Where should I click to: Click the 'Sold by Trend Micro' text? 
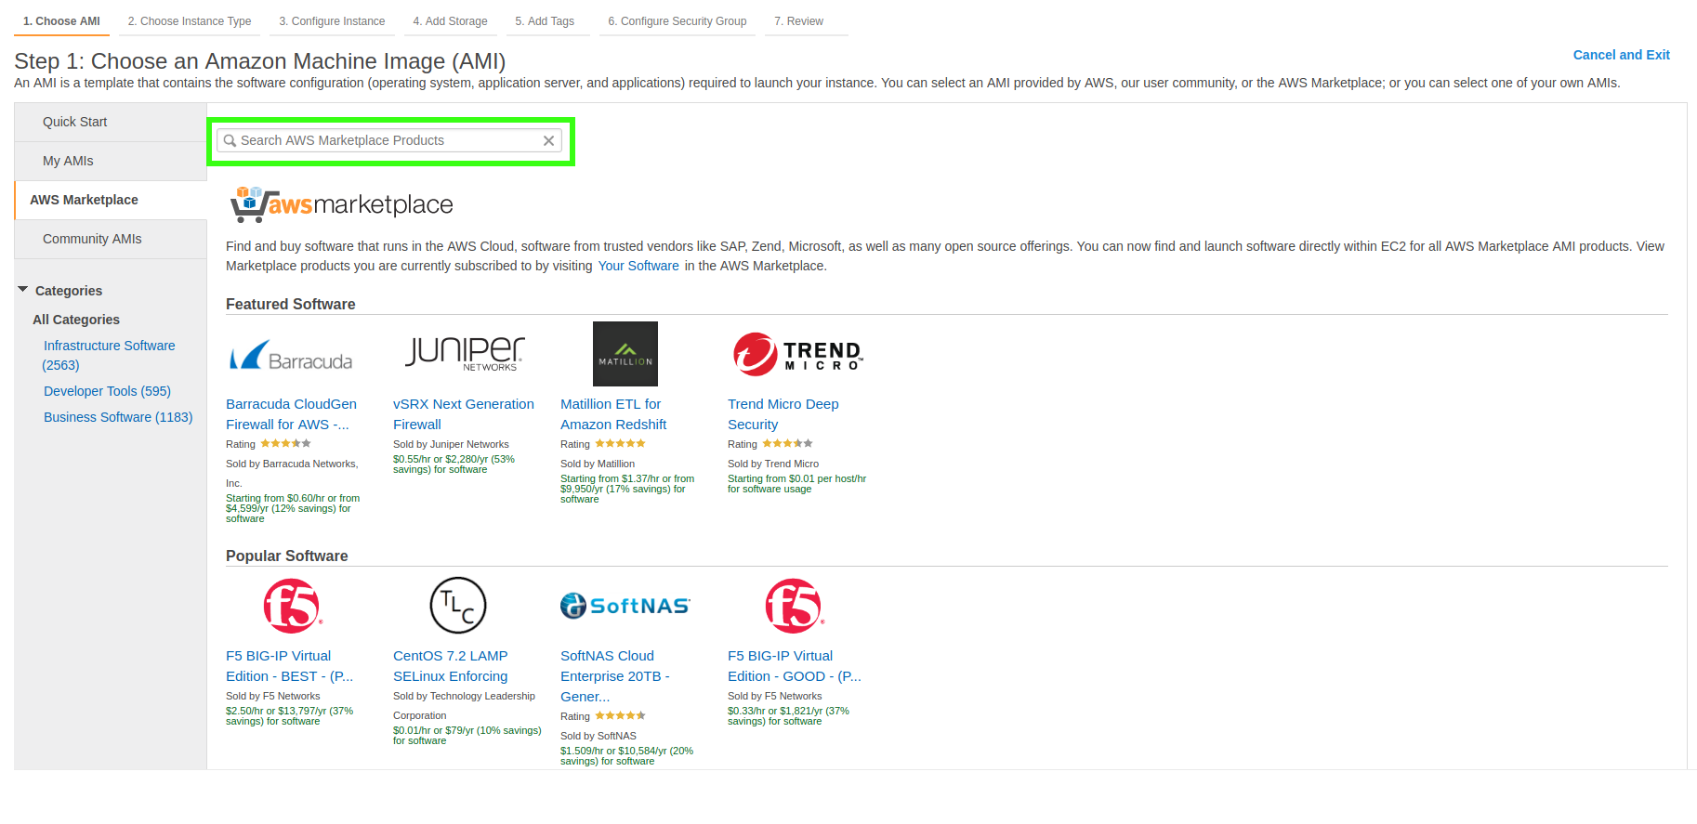[773, 464]
